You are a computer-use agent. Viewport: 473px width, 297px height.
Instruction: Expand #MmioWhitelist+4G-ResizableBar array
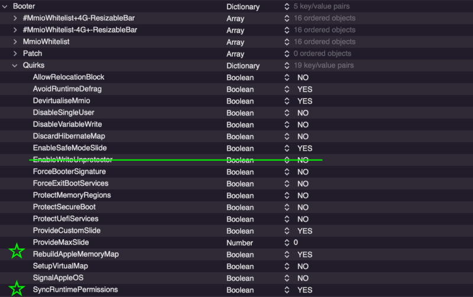coord(15,18)
